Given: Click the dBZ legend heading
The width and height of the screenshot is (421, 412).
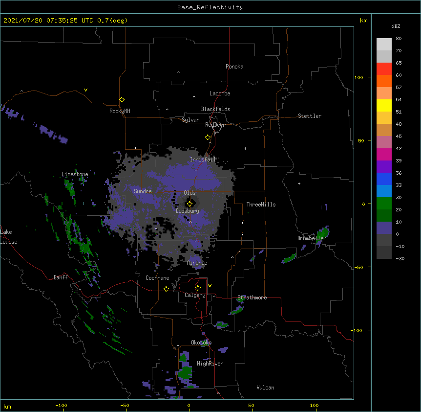Looking at the screenshot, I should click(x=396, y=26).
